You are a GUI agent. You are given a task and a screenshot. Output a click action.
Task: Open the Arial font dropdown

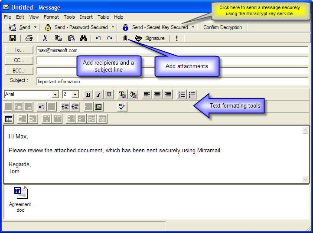[55, 94]
